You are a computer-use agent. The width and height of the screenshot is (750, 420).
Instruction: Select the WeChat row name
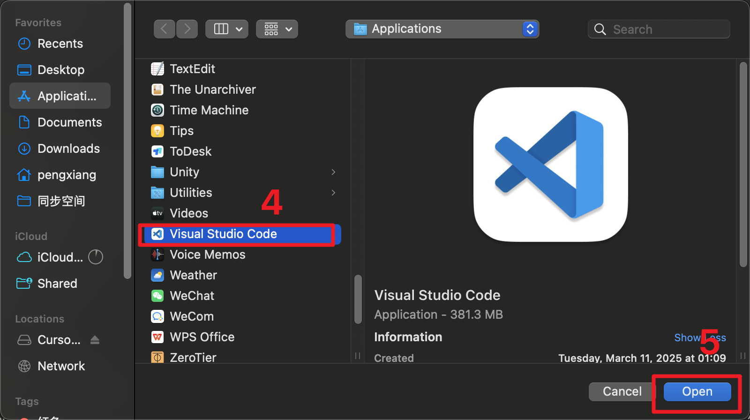click(x=192, y=296)
